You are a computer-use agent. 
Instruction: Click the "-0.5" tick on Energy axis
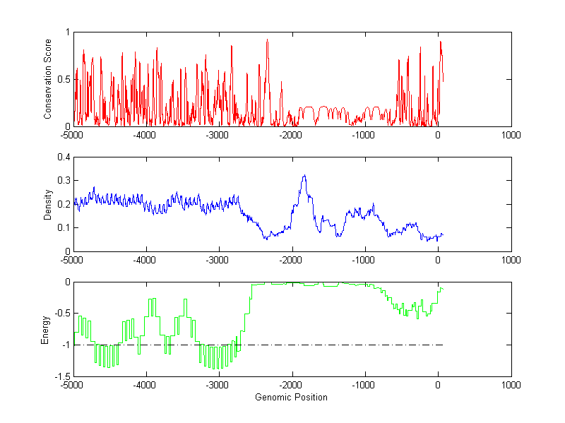tap(60, 314)
